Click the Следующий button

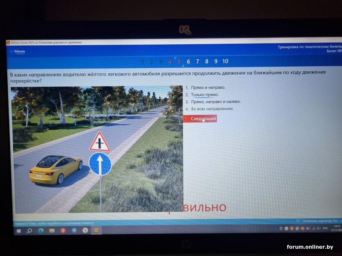pos(200,119)
